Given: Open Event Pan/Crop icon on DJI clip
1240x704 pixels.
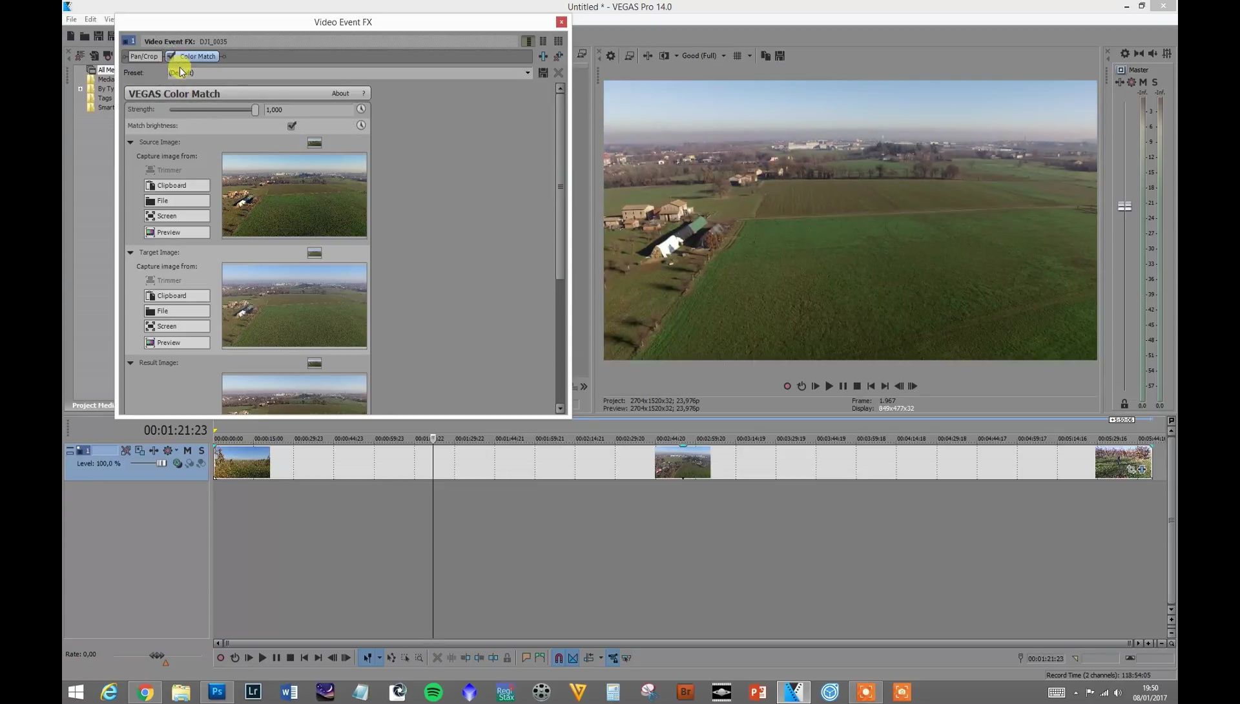Looking at the screenshot, I should pyautogui.click(x=1131, y=470).
